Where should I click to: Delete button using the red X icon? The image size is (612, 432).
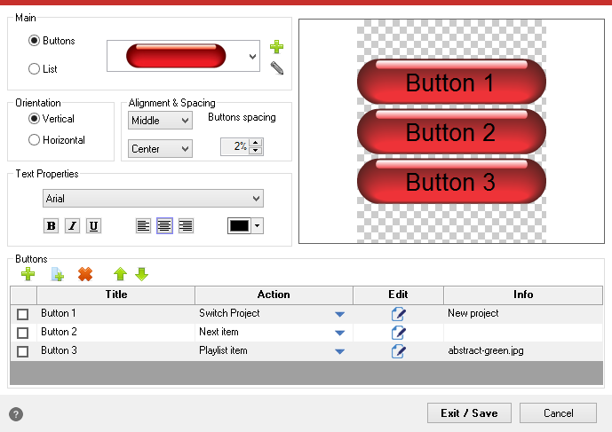coord(85,274)
